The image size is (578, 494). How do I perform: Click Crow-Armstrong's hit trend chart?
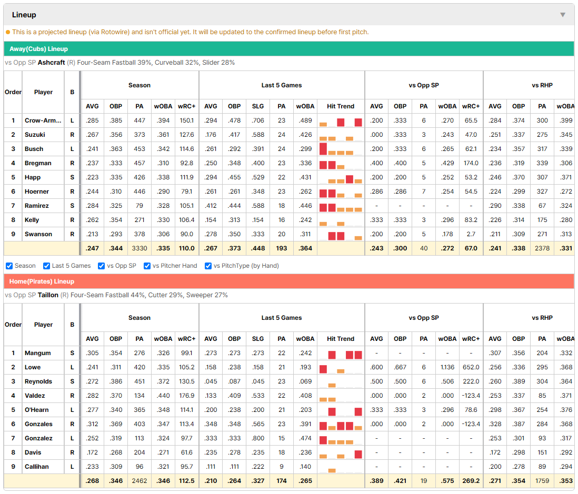click(341, 121)
